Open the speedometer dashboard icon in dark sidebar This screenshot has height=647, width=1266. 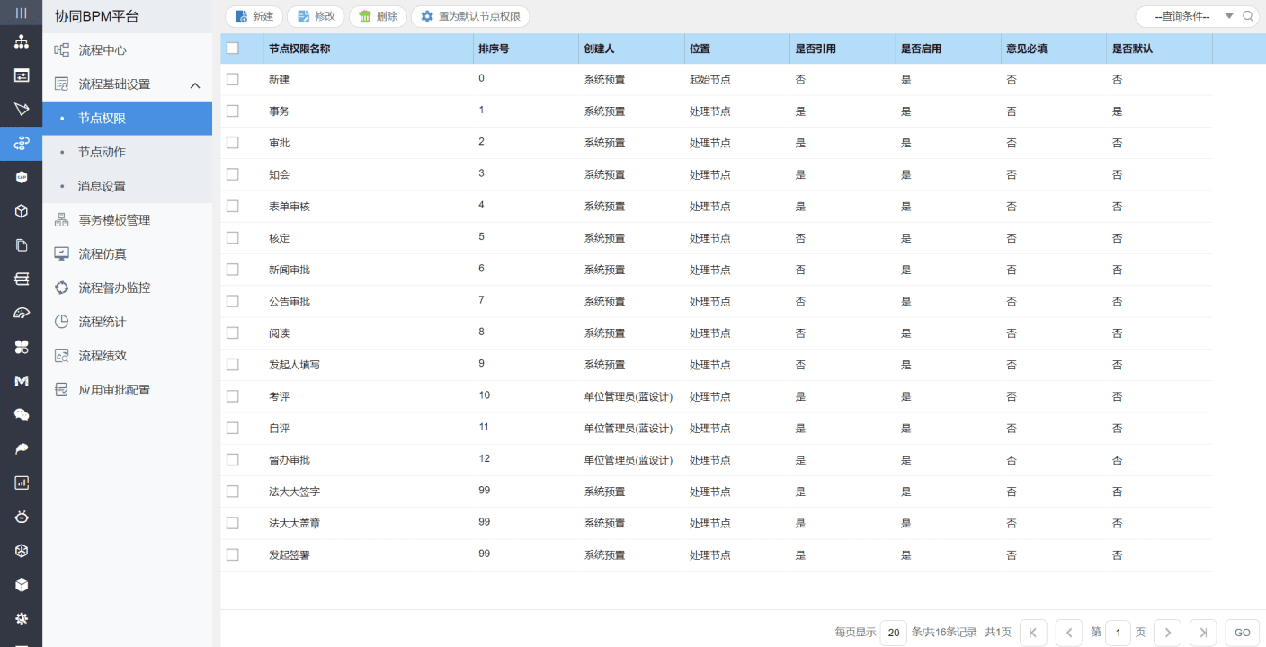[x=21, y=313]
